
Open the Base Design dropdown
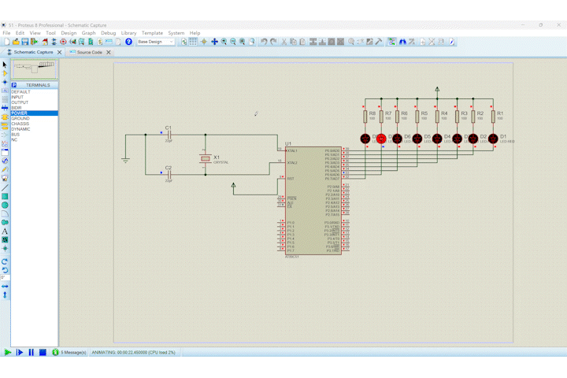(x=155, y=42)
